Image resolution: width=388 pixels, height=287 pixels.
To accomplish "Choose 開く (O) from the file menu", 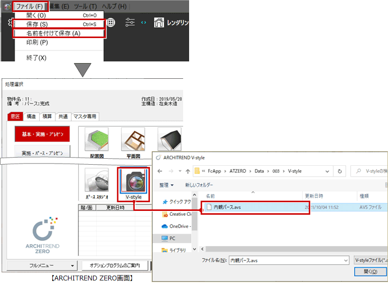I will (x=59, y=15).
